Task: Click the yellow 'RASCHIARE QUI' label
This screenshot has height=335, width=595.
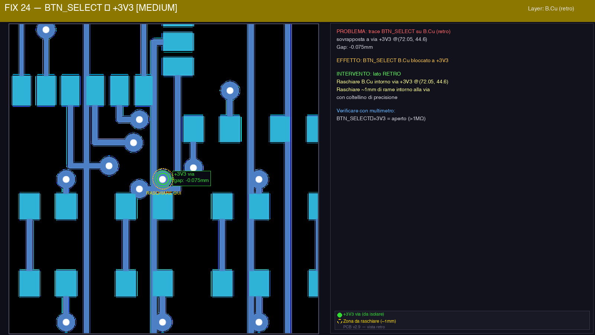Action: click(164, 193)
